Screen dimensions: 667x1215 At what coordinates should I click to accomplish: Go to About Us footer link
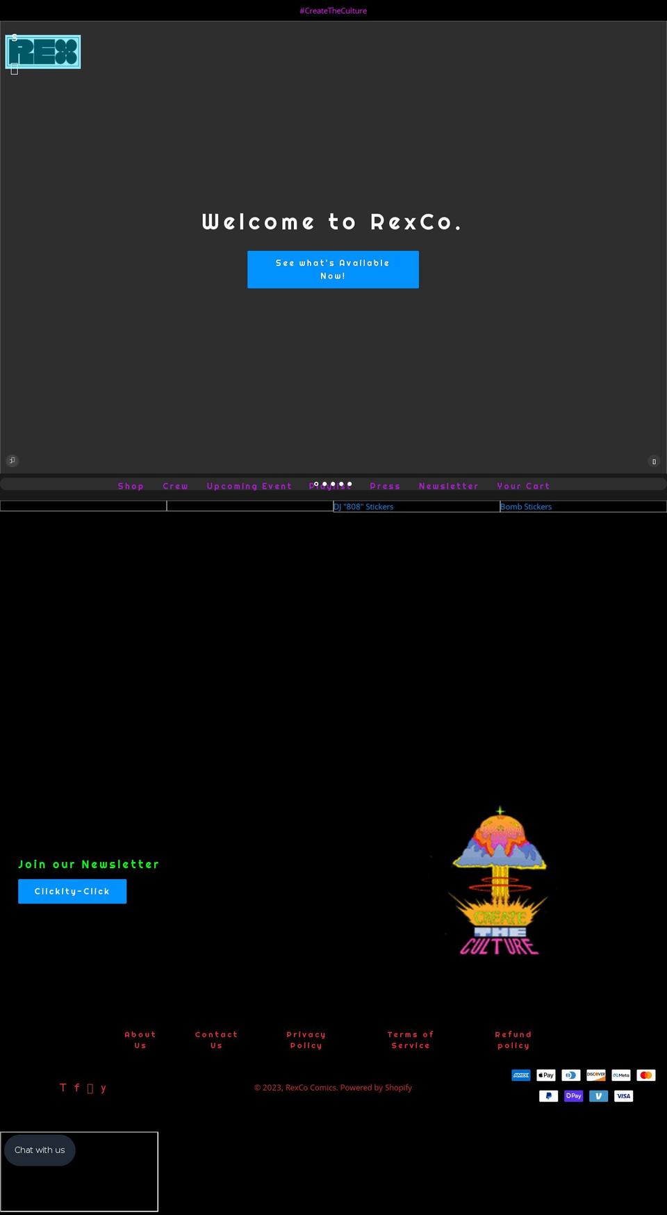click(140, 1040)
